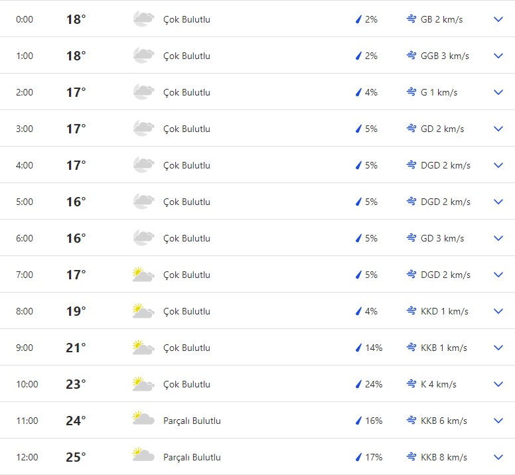Click the raindrop icon beside 24%
This screenshot has height=475, width=515.
pos(358,384)
